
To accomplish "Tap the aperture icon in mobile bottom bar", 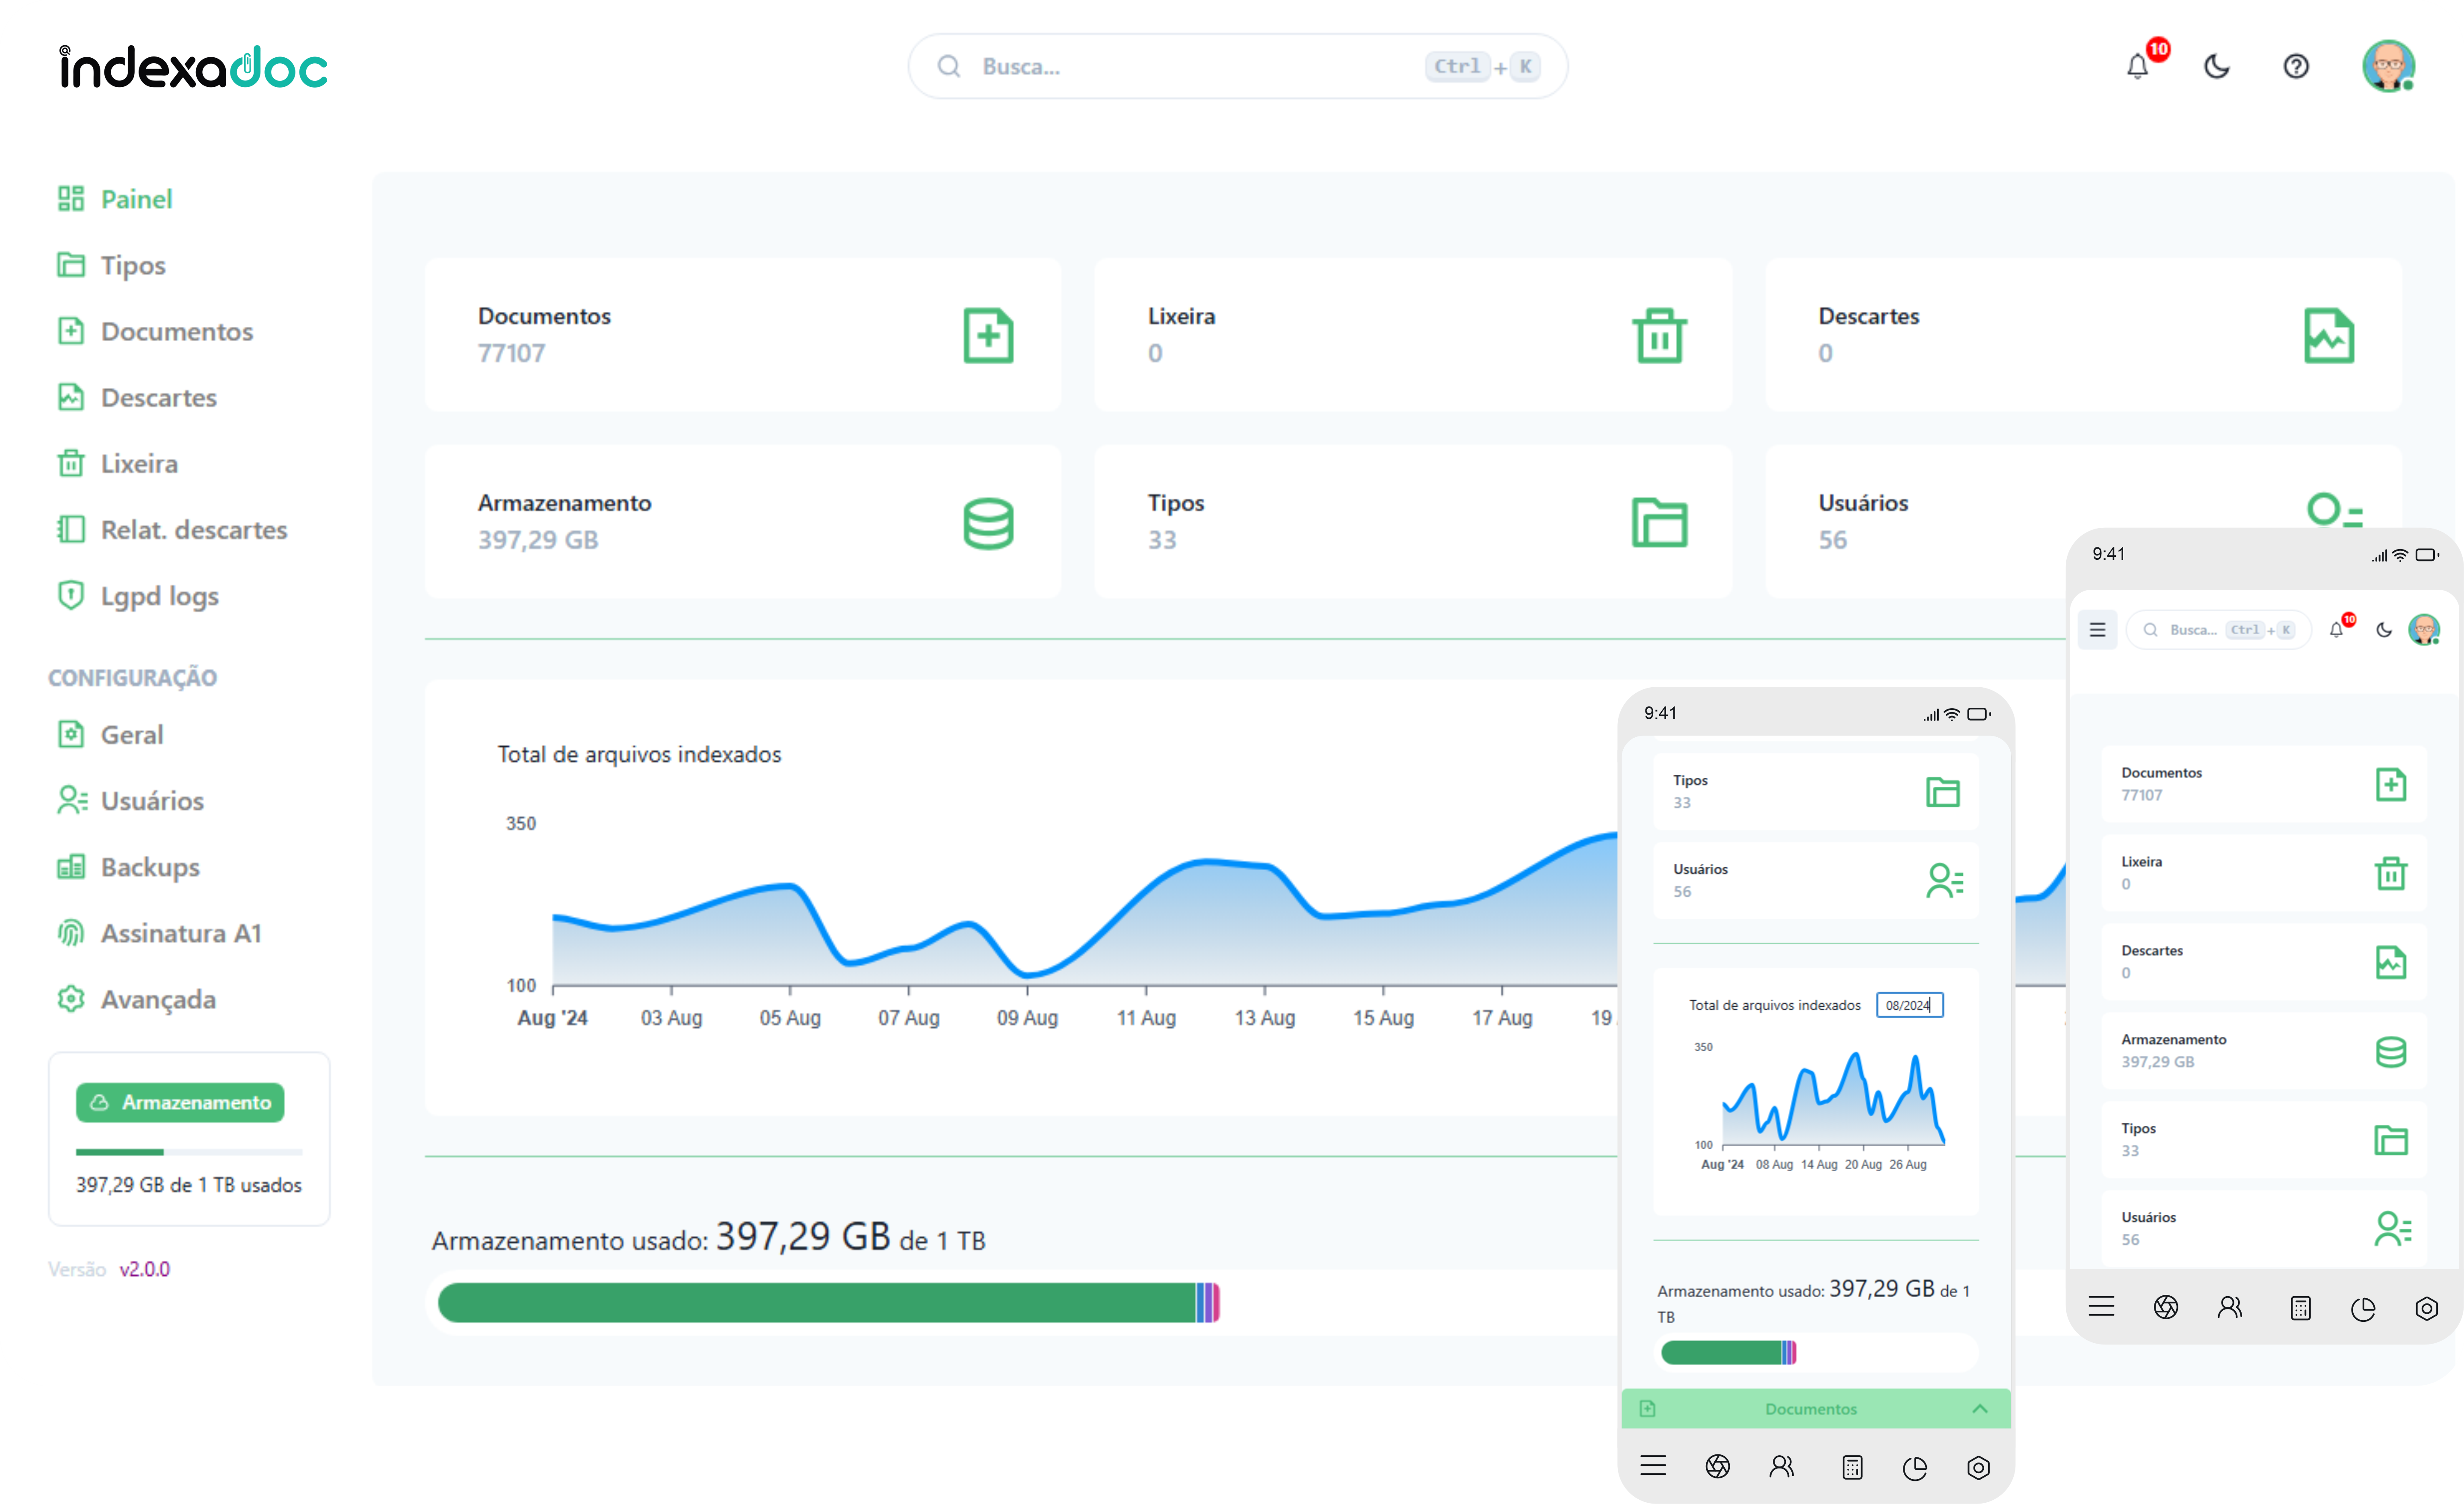I will click(1718, 1467).
